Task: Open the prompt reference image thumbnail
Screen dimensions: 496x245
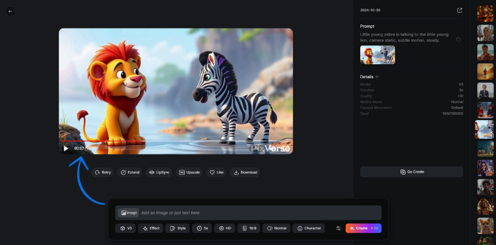Action: click(377, 55)
